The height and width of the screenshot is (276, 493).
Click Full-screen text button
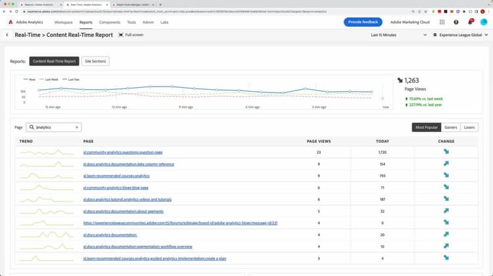pos(134,35)
